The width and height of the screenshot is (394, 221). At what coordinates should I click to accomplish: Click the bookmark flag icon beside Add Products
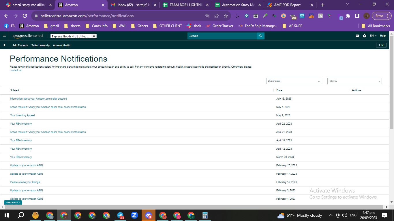(4, 45)
